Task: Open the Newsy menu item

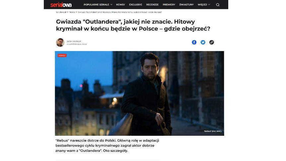Action: tap(120, 5)
